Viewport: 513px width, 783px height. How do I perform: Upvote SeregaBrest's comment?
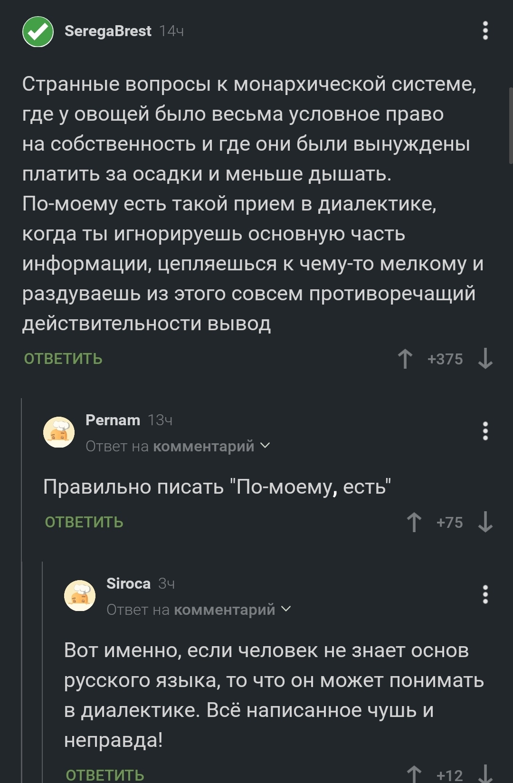click(405, 359)
